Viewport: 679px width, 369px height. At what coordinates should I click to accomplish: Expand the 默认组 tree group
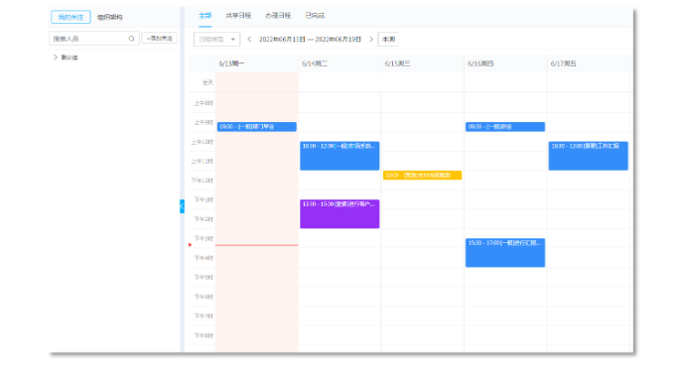point(55,58)
